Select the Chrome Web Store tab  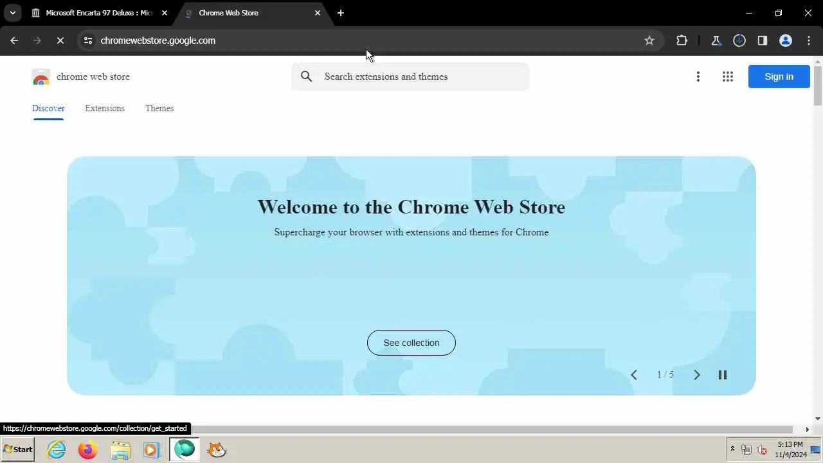click(253, 13)
